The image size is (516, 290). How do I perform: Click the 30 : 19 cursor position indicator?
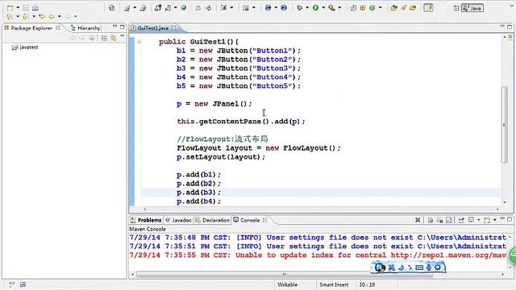click(367, 284)
